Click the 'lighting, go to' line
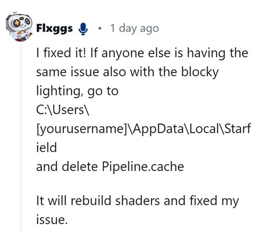This screenshot has width=261, height=232. [77, 91]
